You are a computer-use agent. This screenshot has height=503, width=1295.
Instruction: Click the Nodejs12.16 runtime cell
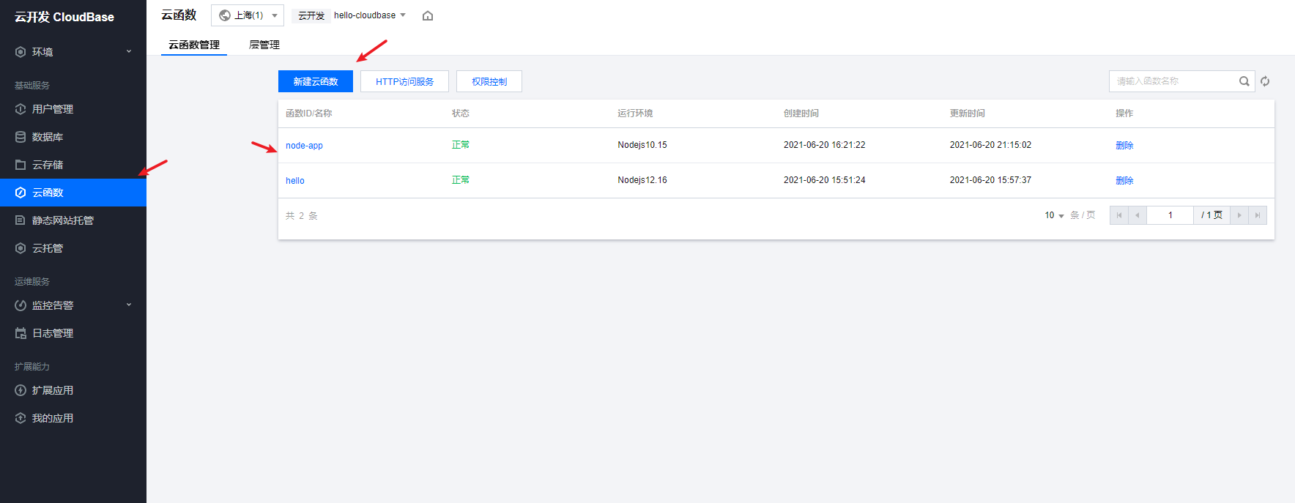click(x=642, y=180)
